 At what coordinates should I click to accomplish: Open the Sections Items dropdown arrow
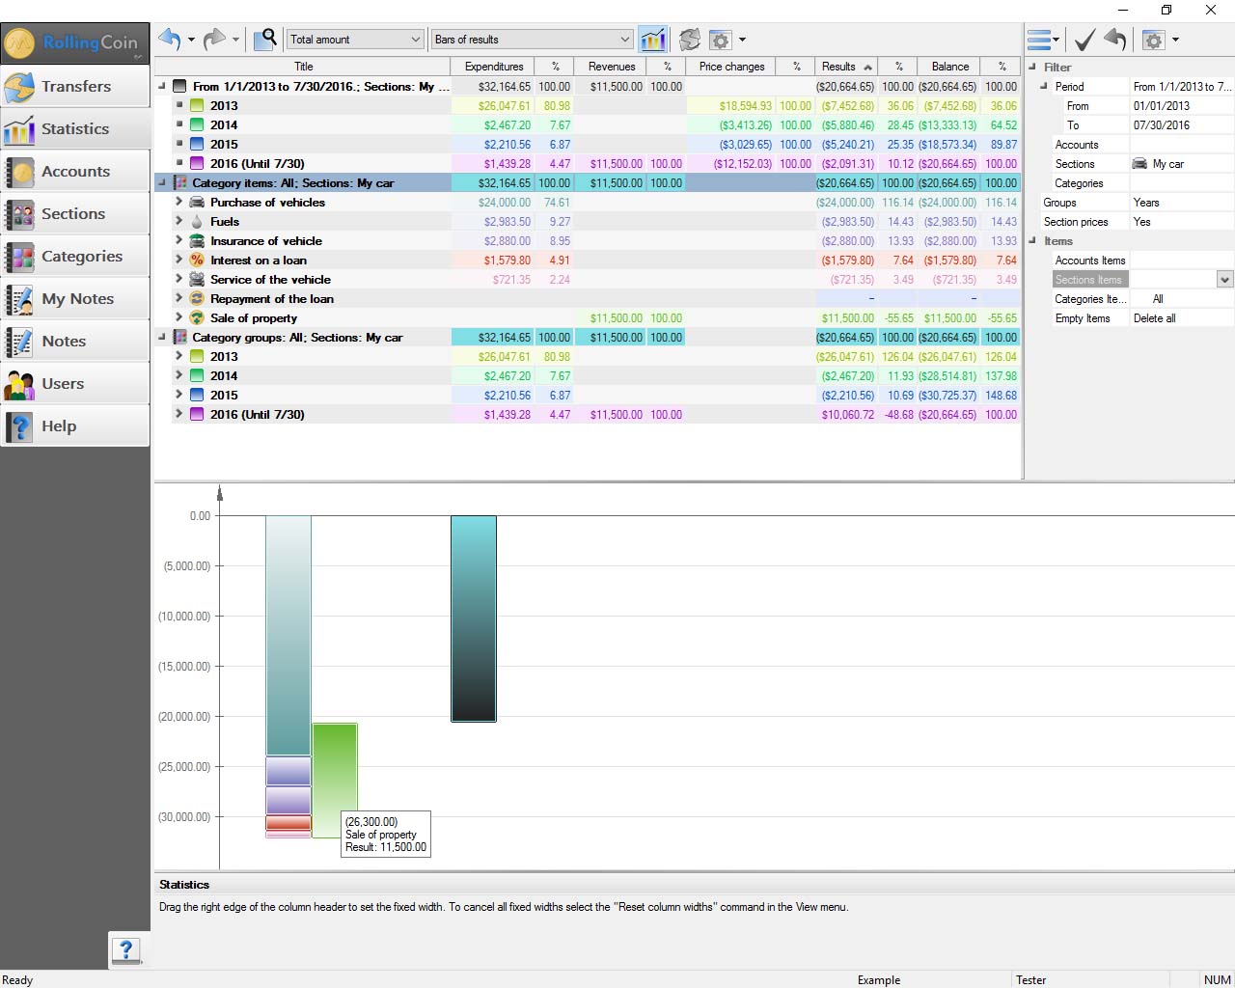coord(1224,280)
